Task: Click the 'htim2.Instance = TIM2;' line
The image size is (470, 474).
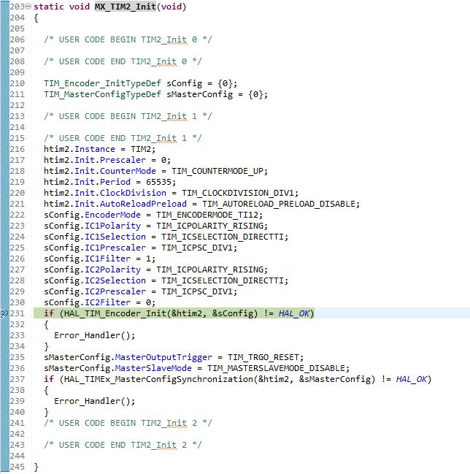Action: point(99,149)
